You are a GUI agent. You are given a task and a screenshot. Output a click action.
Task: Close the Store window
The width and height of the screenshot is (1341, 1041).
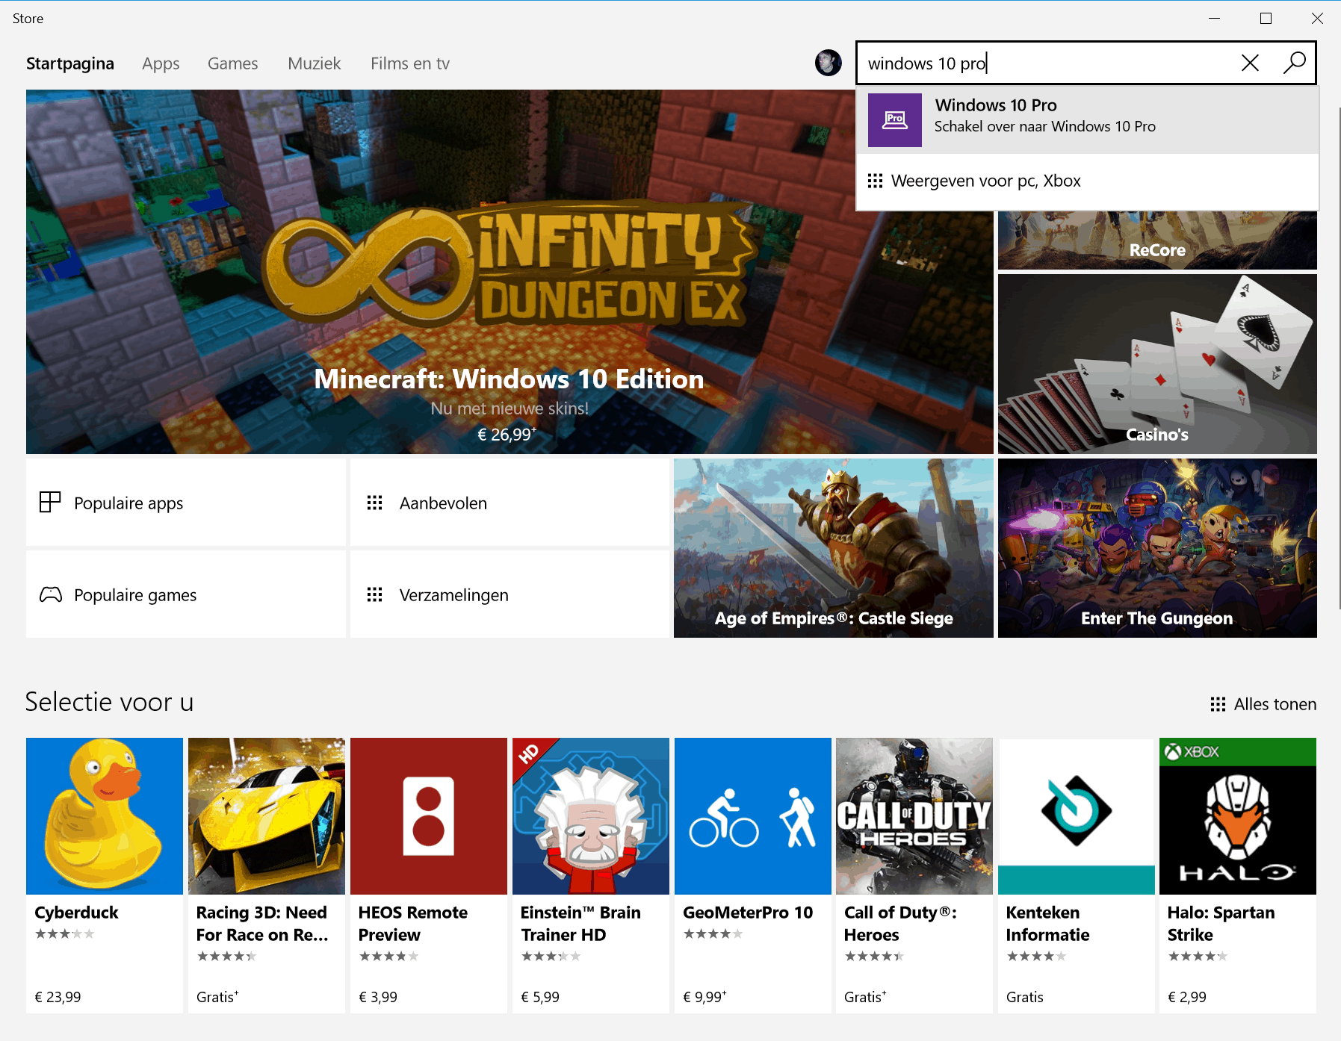point(1317,18)
